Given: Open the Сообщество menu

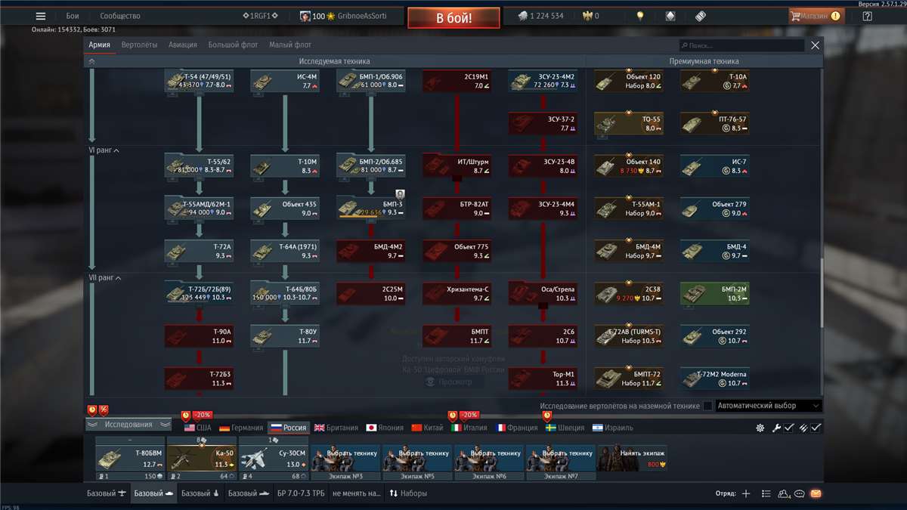Looking at the screenshot, I should click(x=120, y=16).
